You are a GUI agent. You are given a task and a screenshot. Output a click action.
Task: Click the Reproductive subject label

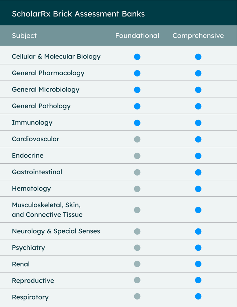[33, 281]
